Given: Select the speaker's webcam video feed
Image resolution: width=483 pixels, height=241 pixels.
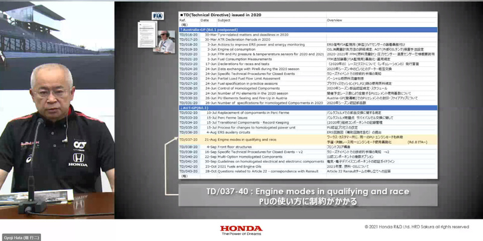Looking at the screenshot, I should pyautogui.click(x=57, y=110).
